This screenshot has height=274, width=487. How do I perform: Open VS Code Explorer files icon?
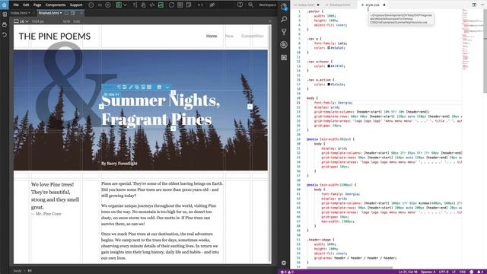pos(284,7)
